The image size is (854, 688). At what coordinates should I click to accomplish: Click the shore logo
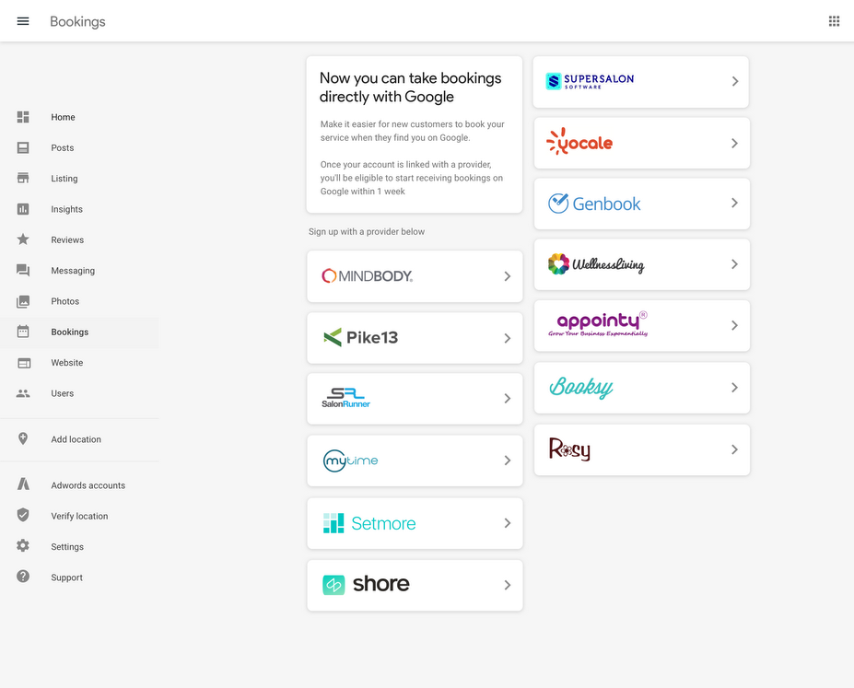coord(366,585)
